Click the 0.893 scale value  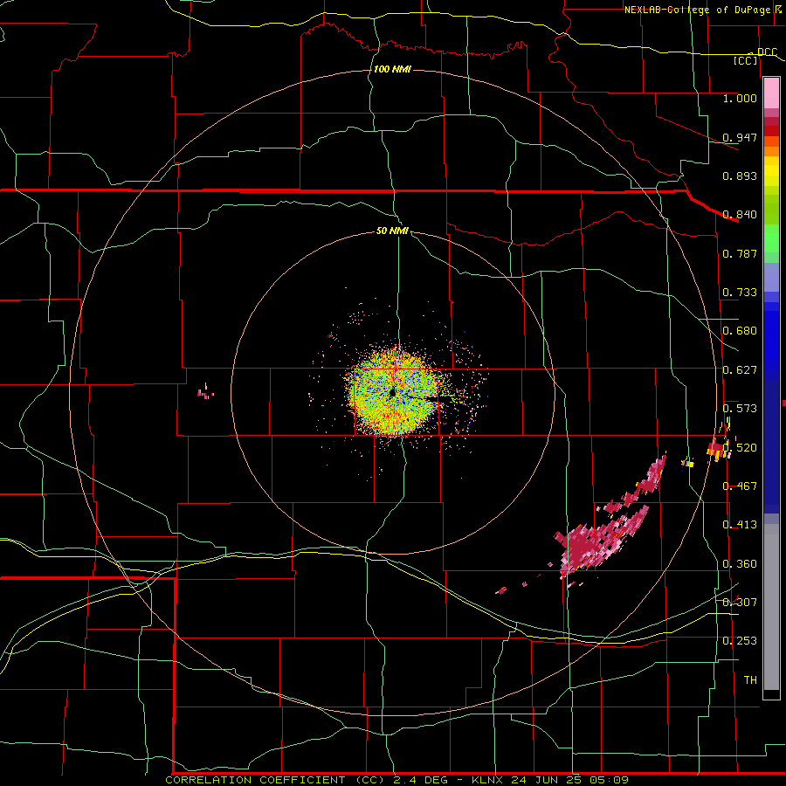click(x=740, y=176)
